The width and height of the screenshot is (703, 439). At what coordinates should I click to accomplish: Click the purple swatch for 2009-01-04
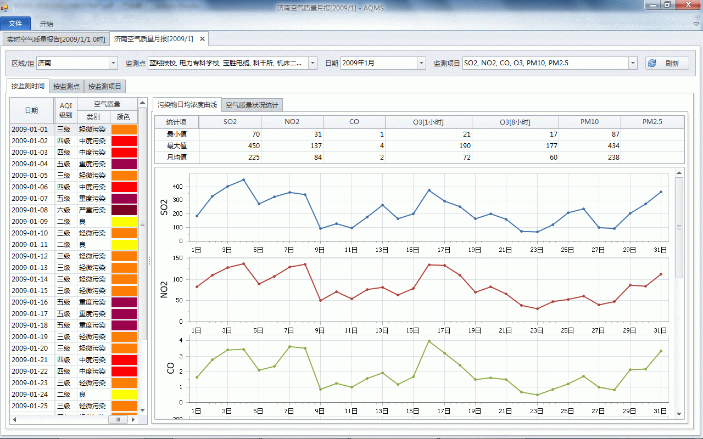coord(124,164)
